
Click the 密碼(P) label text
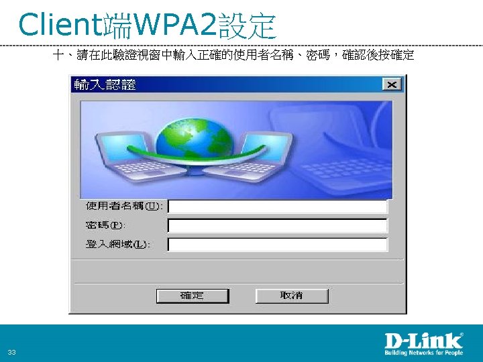click(x=105, y=225)
